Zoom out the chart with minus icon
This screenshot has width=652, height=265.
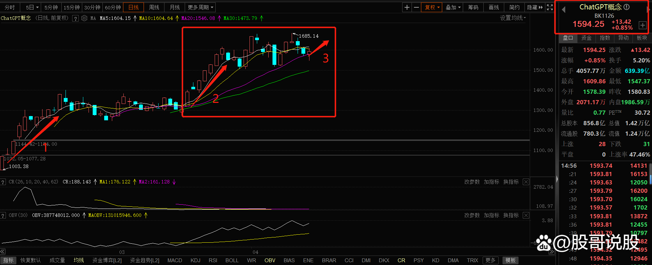pos(416,7)
